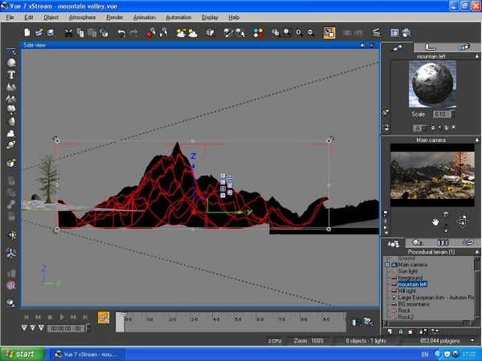
Task: Save scene with floppy disk icon
Action: click(51, 33)
